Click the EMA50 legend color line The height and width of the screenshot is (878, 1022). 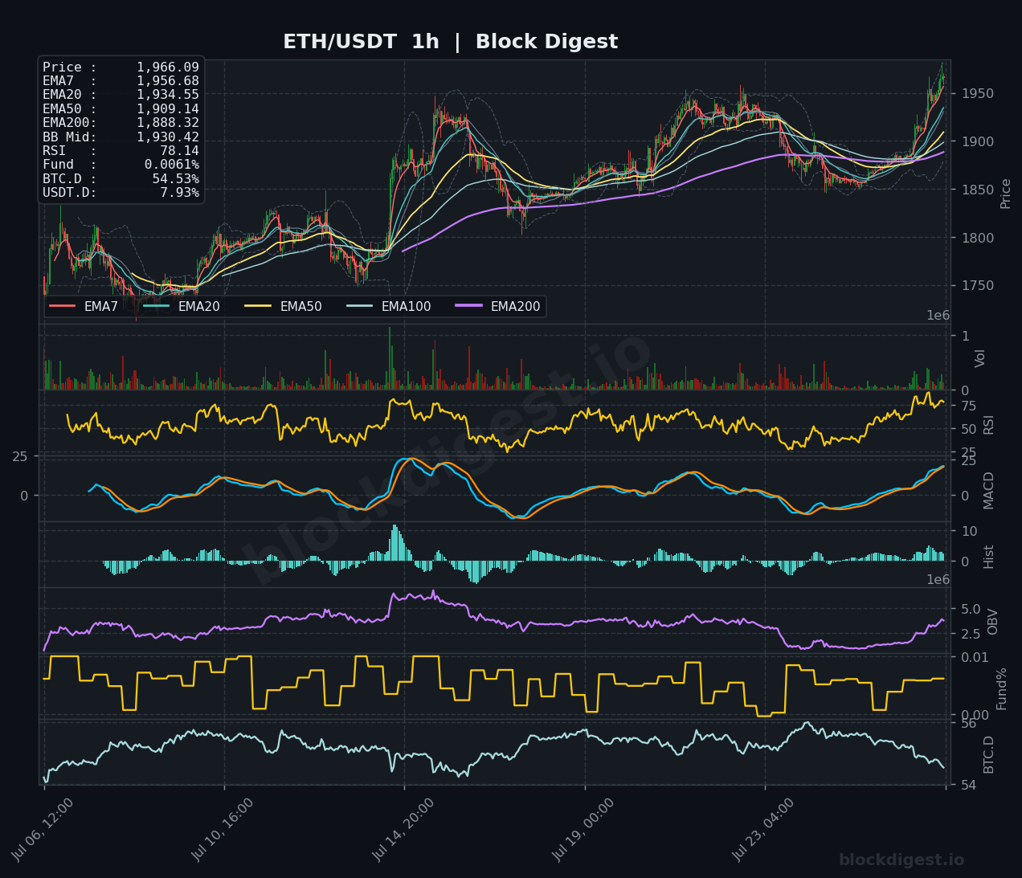[259, 306]
